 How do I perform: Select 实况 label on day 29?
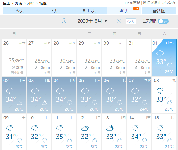point(97,73)
